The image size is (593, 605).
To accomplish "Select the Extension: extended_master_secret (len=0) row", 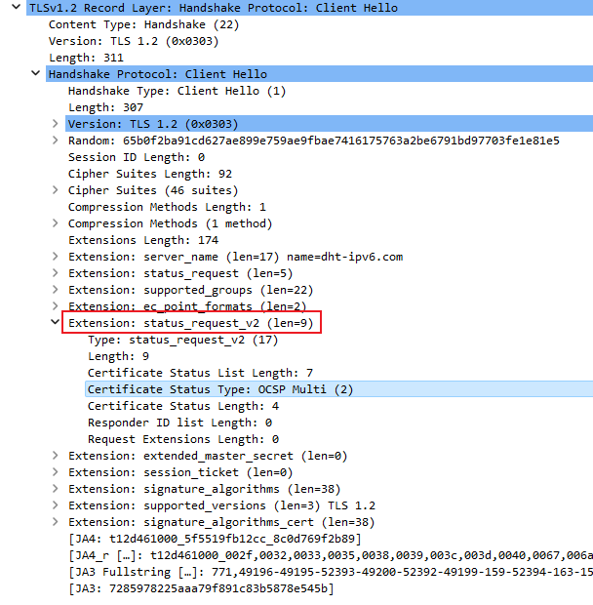I will coord(208,456).
